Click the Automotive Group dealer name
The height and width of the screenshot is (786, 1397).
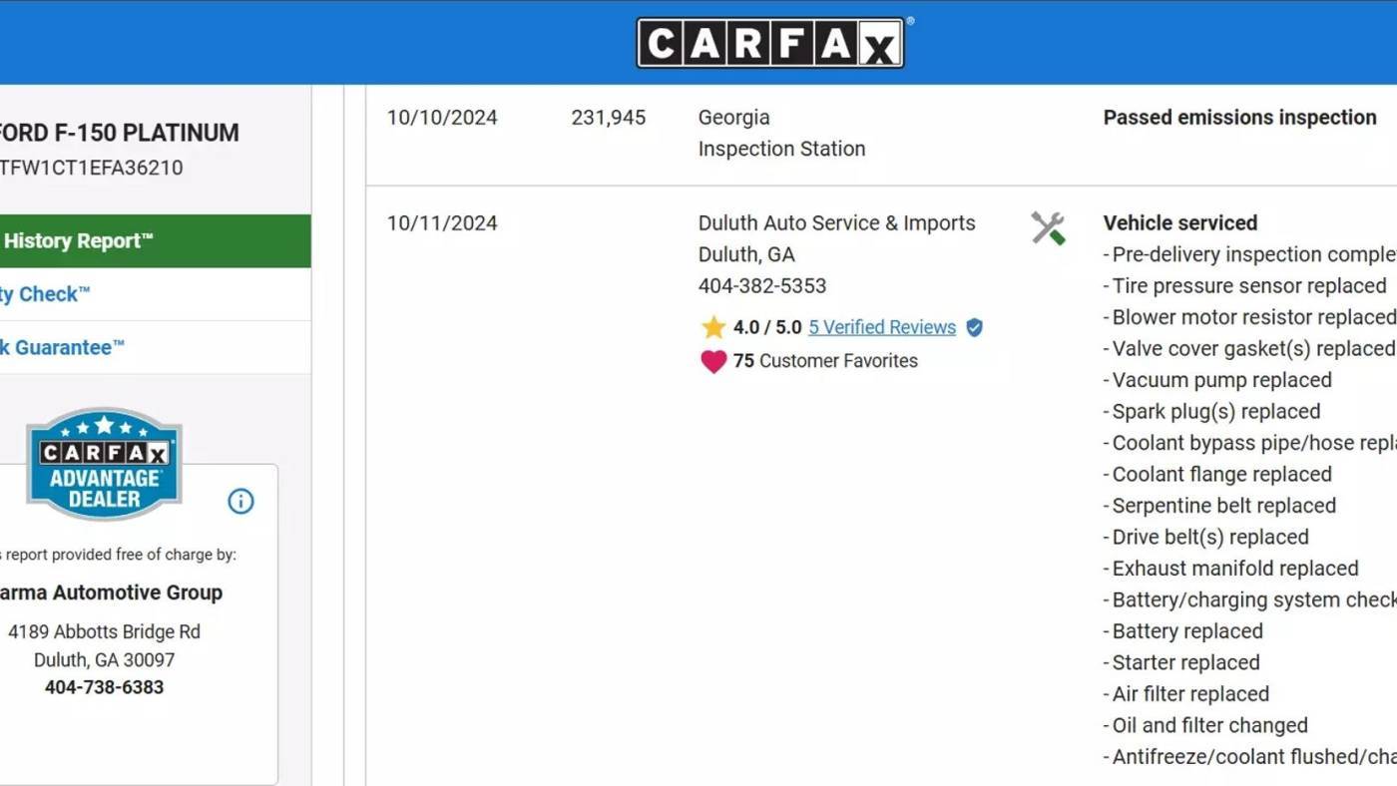pos(112,592)
